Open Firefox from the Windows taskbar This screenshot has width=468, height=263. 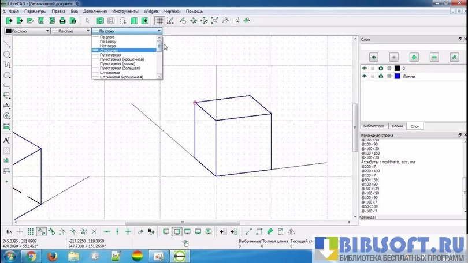pyautogui.click(x=52, y=256)
